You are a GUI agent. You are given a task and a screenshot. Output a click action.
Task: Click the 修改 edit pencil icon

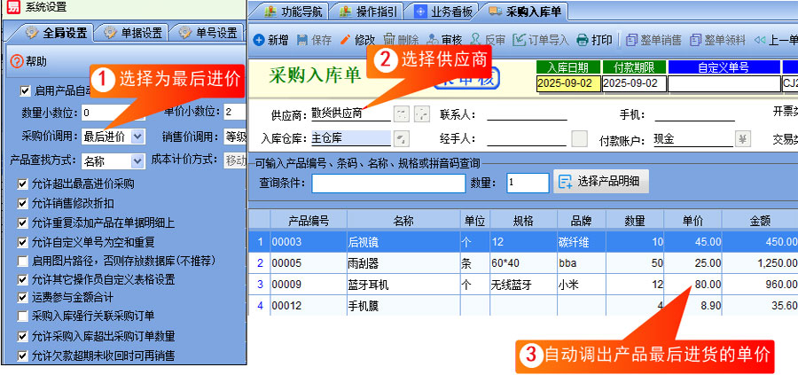click(346, 40)
